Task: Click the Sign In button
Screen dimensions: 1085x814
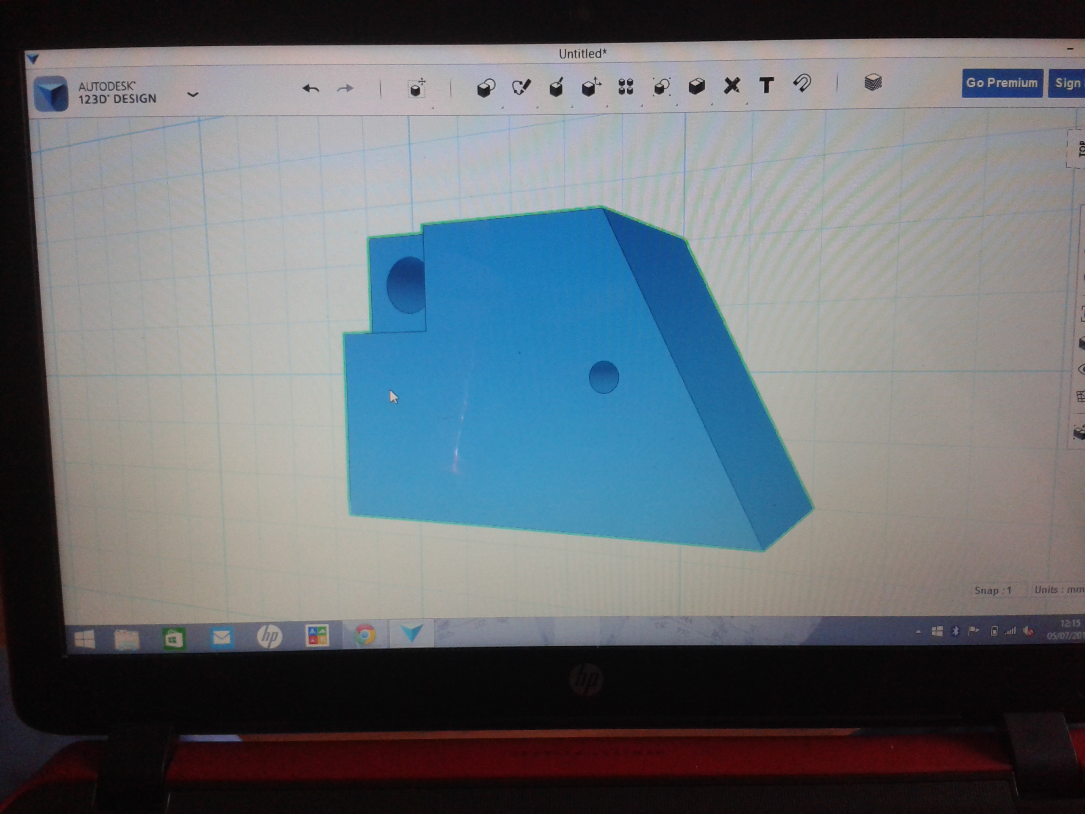Action: 1067,83
